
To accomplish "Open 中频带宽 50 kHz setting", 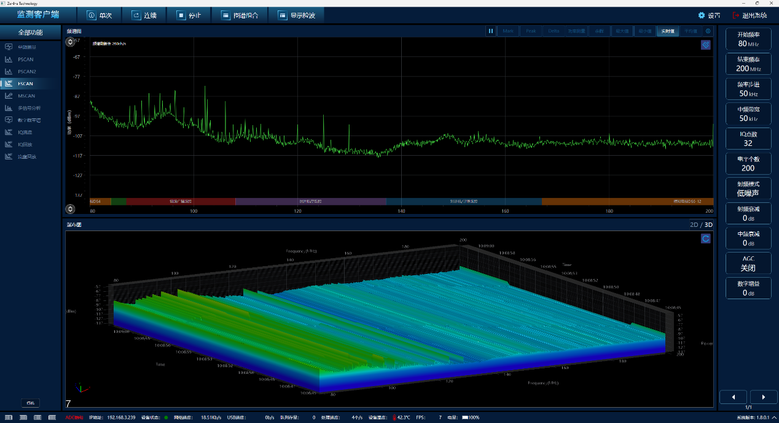I will pos(748,114).
